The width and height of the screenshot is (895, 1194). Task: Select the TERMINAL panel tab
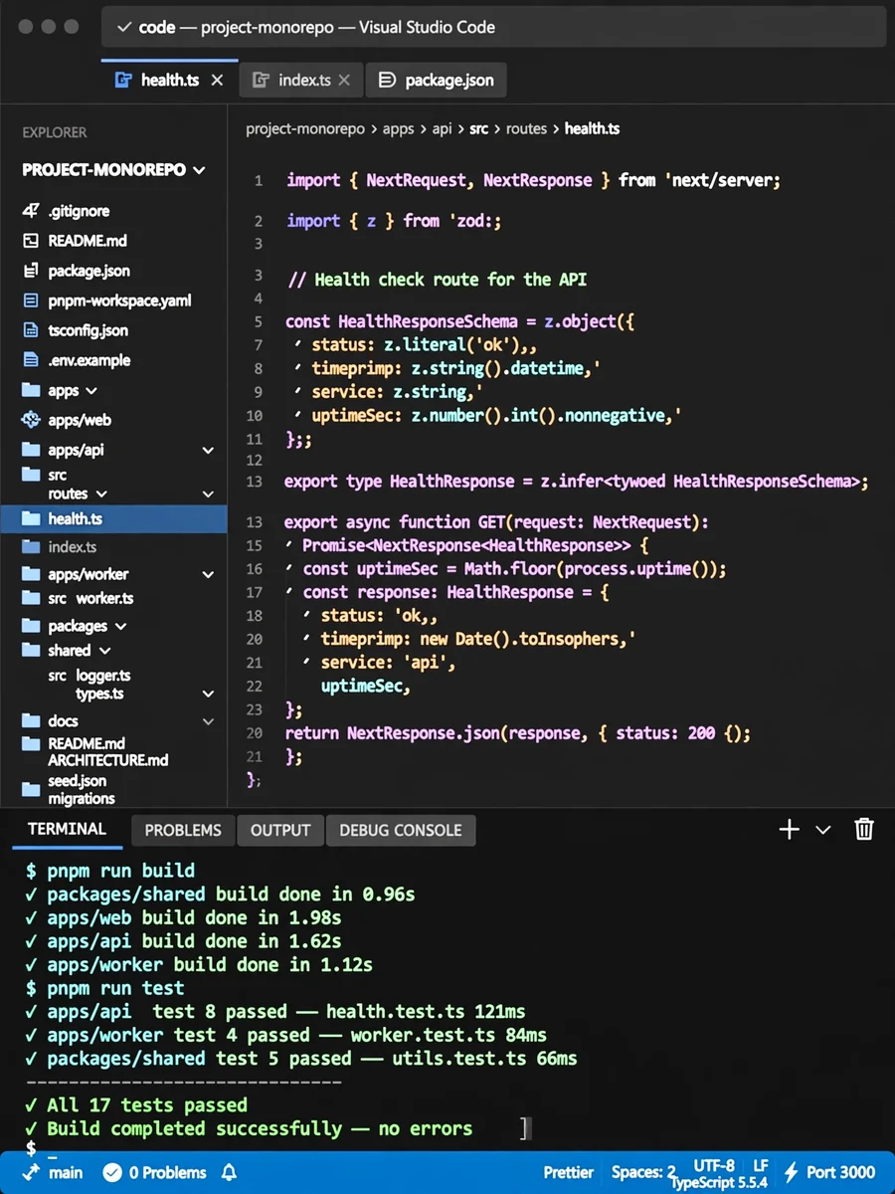pyautogui.click(x=67, y=829)
